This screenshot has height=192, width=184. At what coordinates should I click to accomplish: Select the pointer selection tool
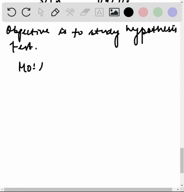point(41,12)
